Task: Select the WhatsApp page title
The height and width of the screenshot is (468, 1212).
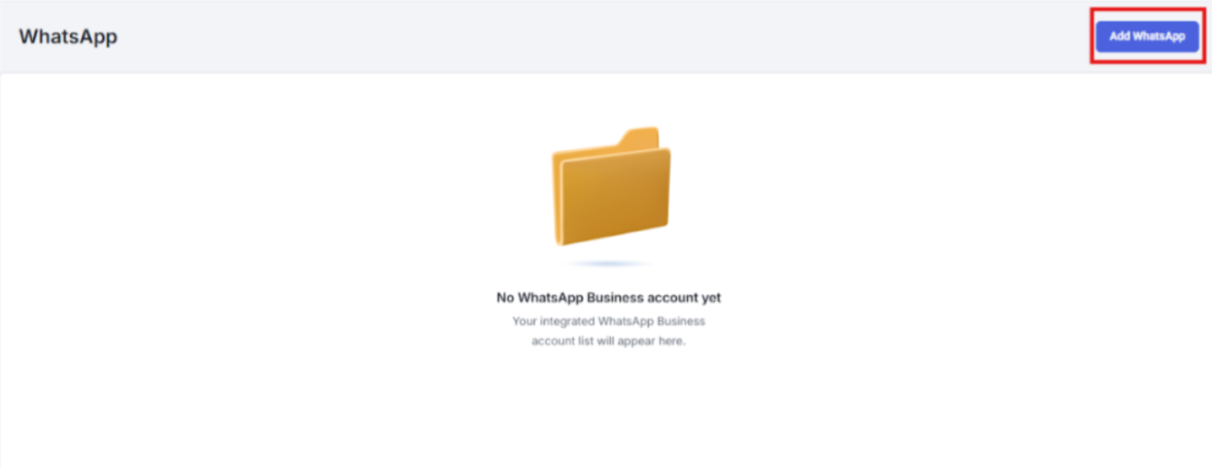Action: [68, 36]
